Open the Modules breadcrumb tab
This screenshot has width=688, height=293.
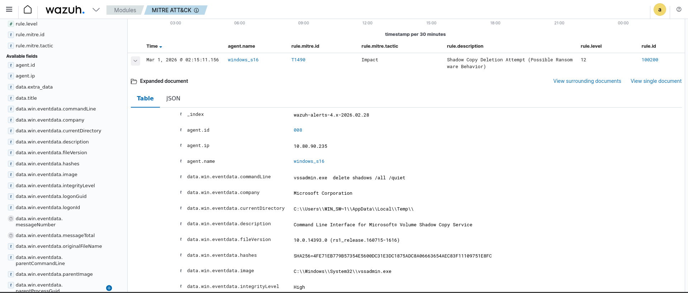click(125, 10)
